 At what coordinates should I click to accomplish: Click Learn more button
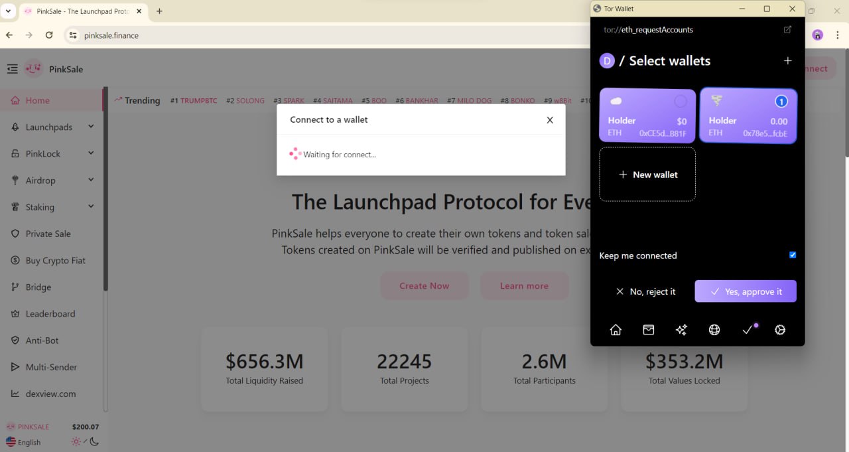[524, 286]
